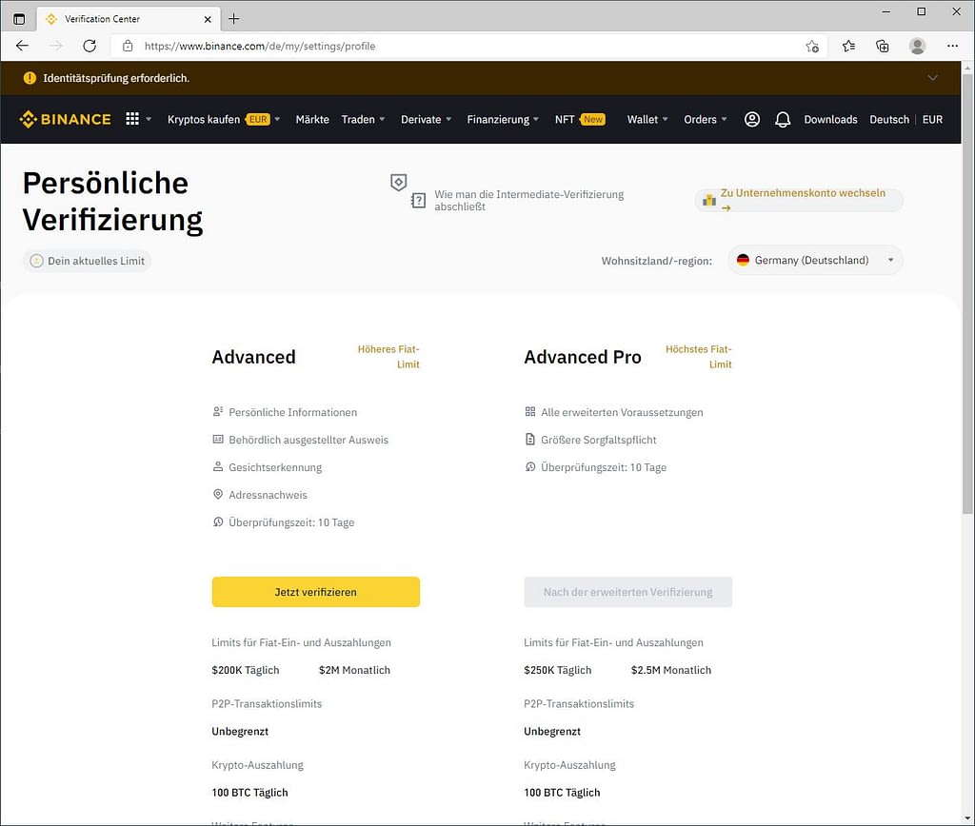Click the browser address bar URL
This screenshot has height=826, width=975.
click(260, 46)
